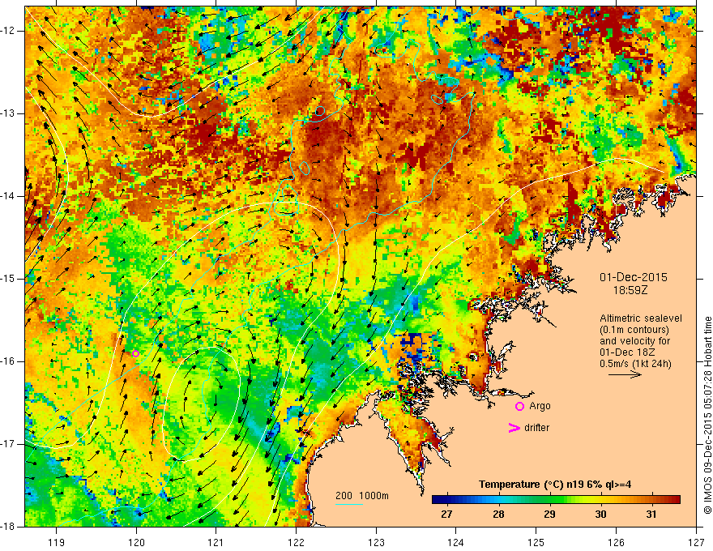The image size is (713, 551).
Task: Click the magenta Argo float marker on the map
Action: coord(135,354)
